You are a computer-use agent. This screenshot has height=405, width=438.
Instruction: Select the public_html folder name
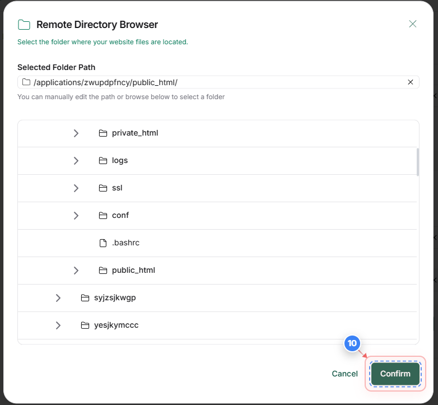(x=133, y=270)
